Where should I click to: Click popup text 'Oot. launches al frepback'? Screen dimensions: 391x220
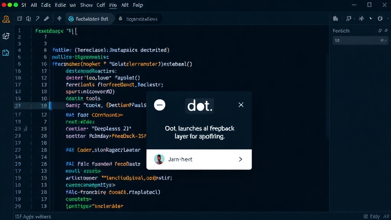[199, 128]
